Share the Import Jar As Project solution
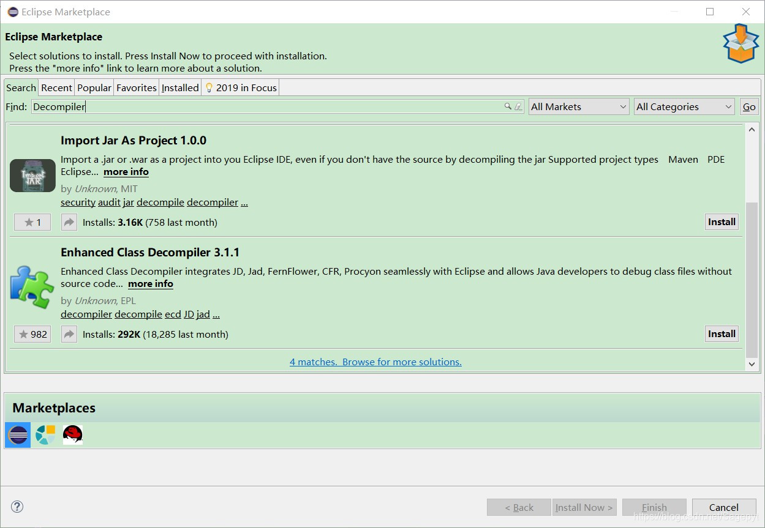The image size is (765, 528). pos(69,222)
